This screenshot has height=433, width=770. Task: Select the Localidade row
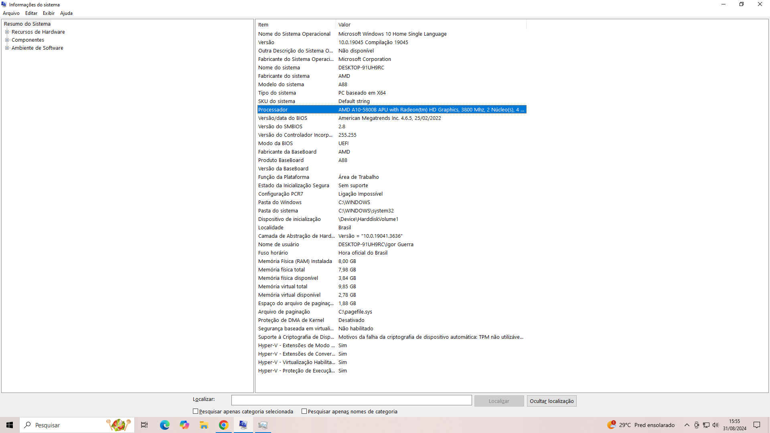coord(391,228)
